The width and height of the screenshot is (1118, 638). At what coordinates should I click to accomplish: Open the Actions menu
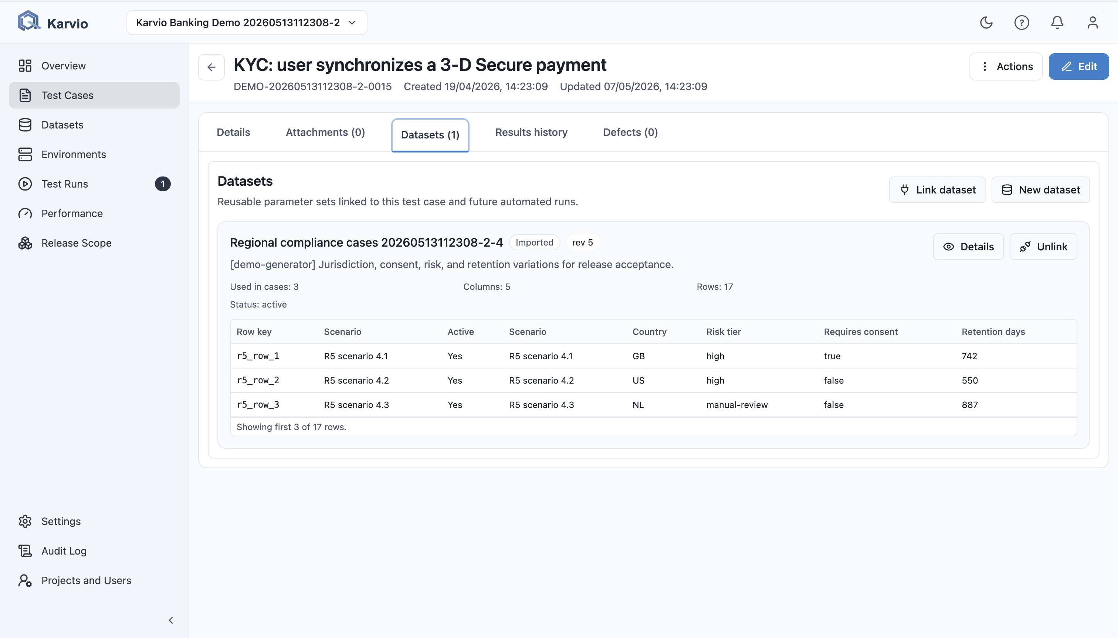(x=1006, y=66)
